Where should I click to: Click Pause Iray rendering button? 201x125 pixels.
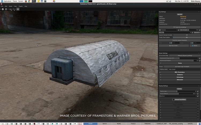tap(180, 27)
